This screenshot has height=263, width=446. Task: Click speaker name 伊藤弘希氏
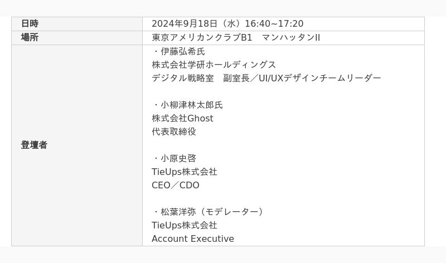[x=183, y=51]
